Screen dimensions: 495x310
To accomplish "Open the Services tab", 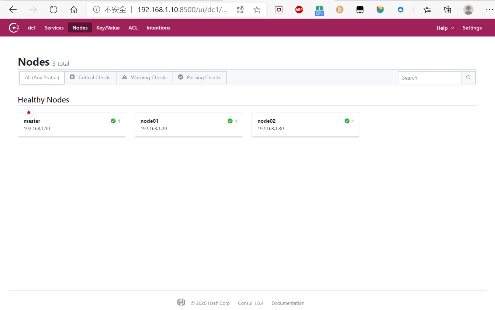I will [x=54, y=28].
